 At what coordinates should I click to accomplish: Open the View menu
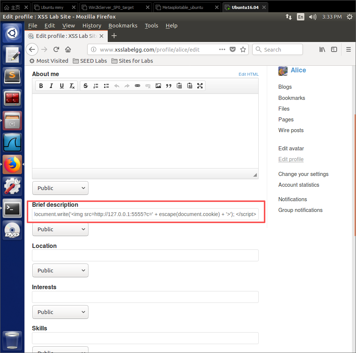[x=68, y=26]
